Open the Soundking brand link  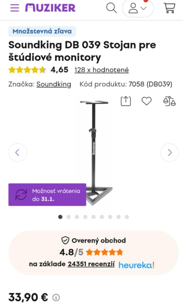(x=54, y=84)
